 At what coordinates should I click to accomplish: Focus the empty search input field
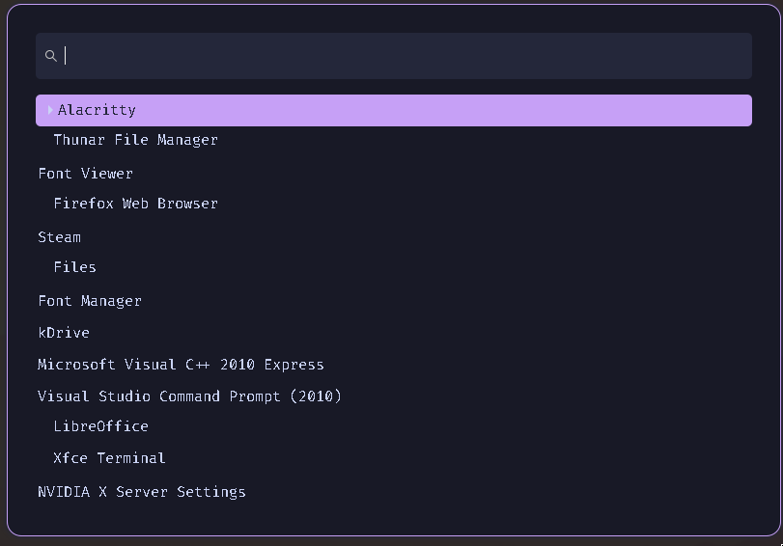click(386, 56)
